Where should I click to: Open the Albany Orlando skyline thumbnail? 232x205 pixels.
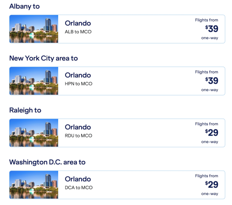pos(34,29)
